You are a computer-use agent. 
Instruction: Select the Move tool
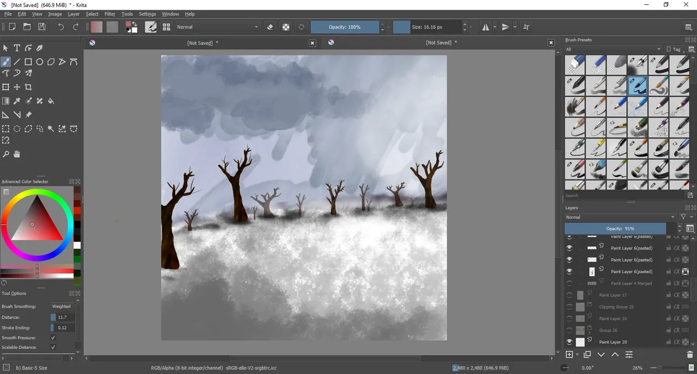[x=17, y=87]
